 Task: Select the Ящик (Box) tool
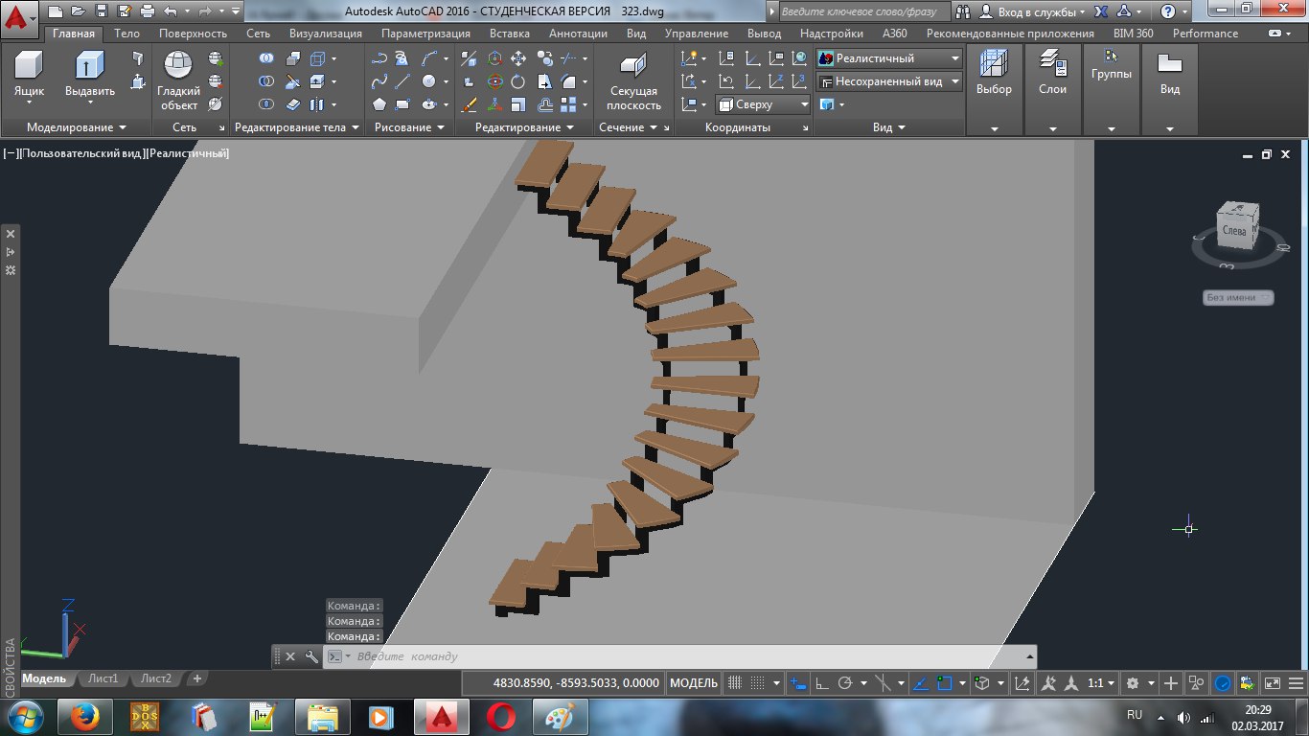29,75
